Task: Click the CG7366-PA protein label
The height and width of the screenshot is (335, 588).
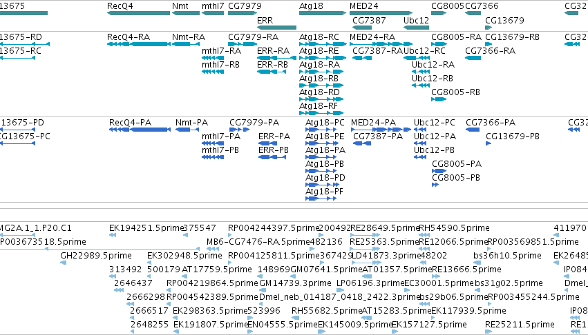Action: (491, 123)
